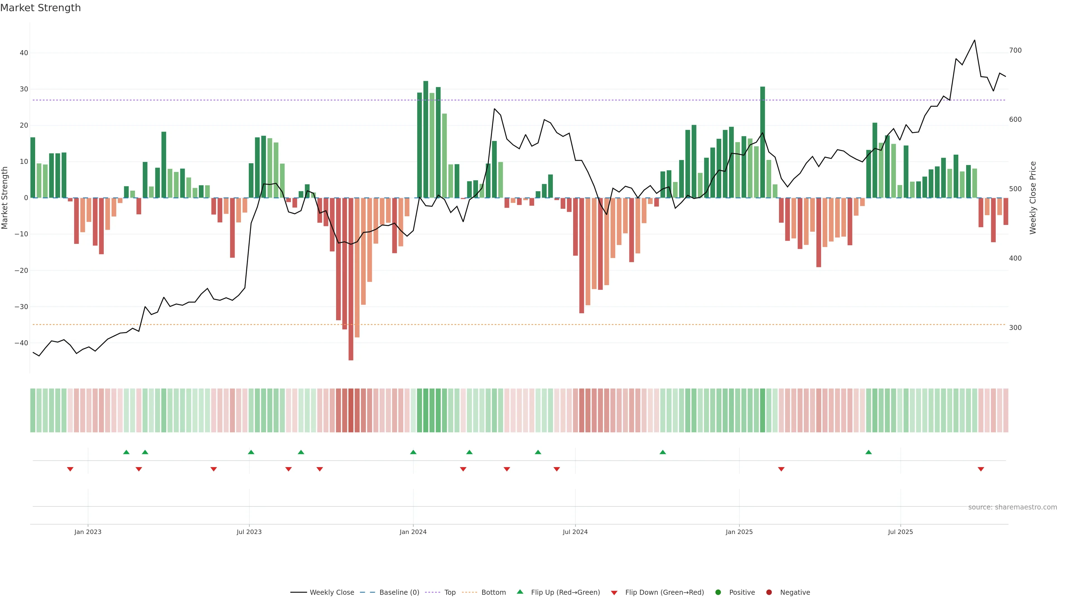1071x602 pixels.
Task: Click the Flip Up triangle nearest Jan 2024
Action: click(413, 452)
